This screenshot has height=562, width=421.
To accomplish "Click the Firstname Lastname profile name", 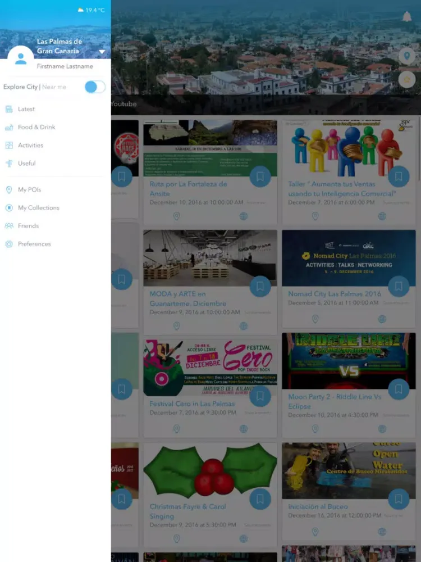I will (65, 66).
